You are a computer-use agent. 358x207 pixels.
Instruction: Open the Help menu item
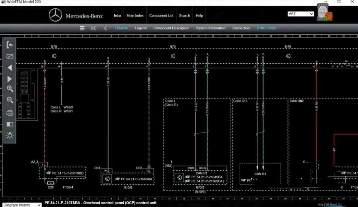coord(199,16)
